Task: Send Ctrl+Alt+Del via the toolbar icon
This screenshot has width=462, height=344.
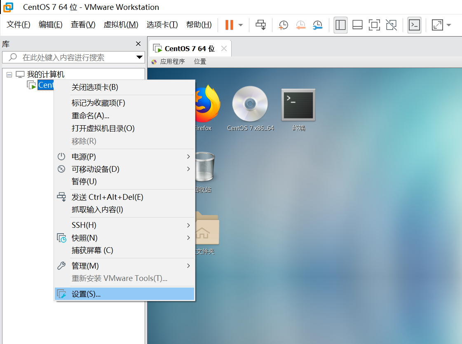Action: point(260,25)
